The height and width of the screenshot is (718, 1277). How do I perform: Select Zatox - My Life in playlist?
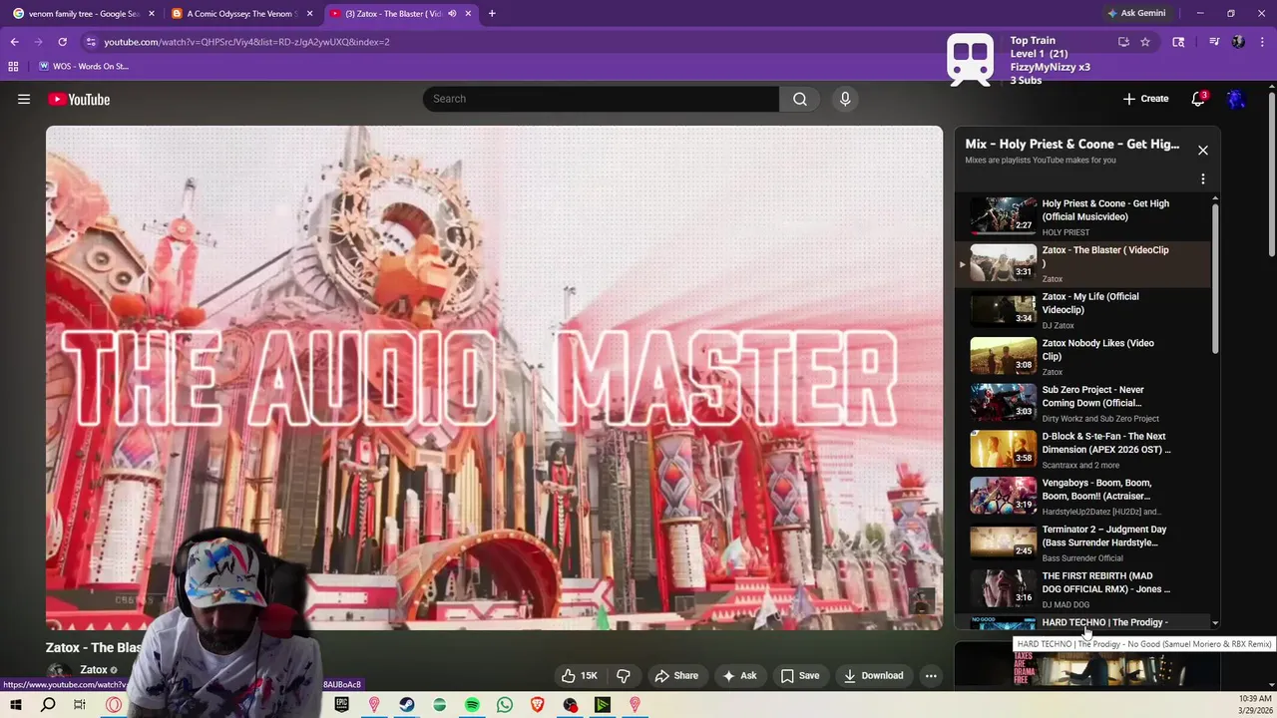click(x=1082, y=309)
